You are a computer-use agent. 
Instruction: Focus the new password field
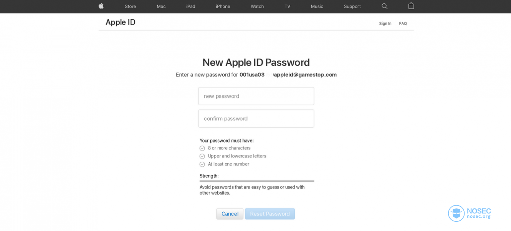(x=256, y=96)
